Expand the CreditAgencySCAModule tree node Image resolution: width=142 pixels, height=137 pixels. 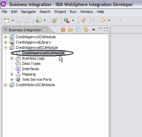coord(5,37)
